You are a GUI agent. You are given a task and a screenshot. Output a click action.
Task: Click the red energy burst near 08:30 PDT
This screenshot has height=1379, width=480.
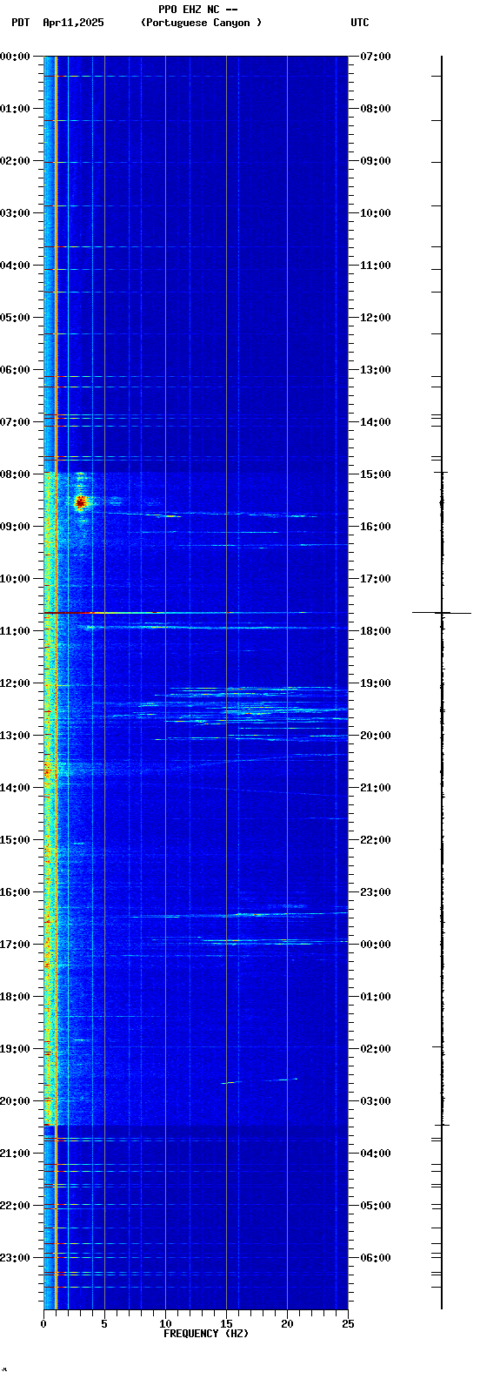(81, 501)
